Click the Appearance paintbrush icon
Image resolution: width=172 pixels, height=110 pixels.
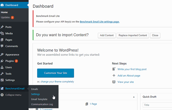click(x=2, y=54)
